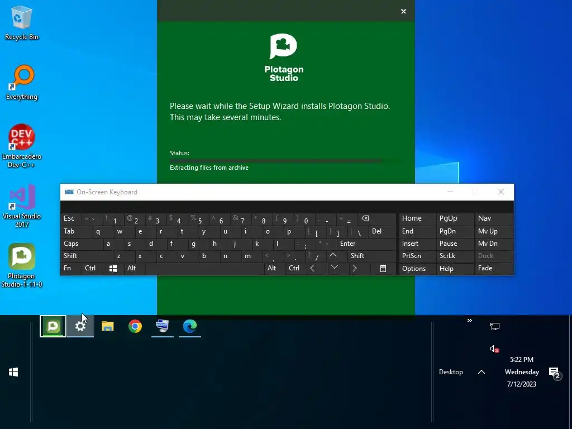Tap the context menu key on keyboard
572x429 pixels.
coord(383,269)
